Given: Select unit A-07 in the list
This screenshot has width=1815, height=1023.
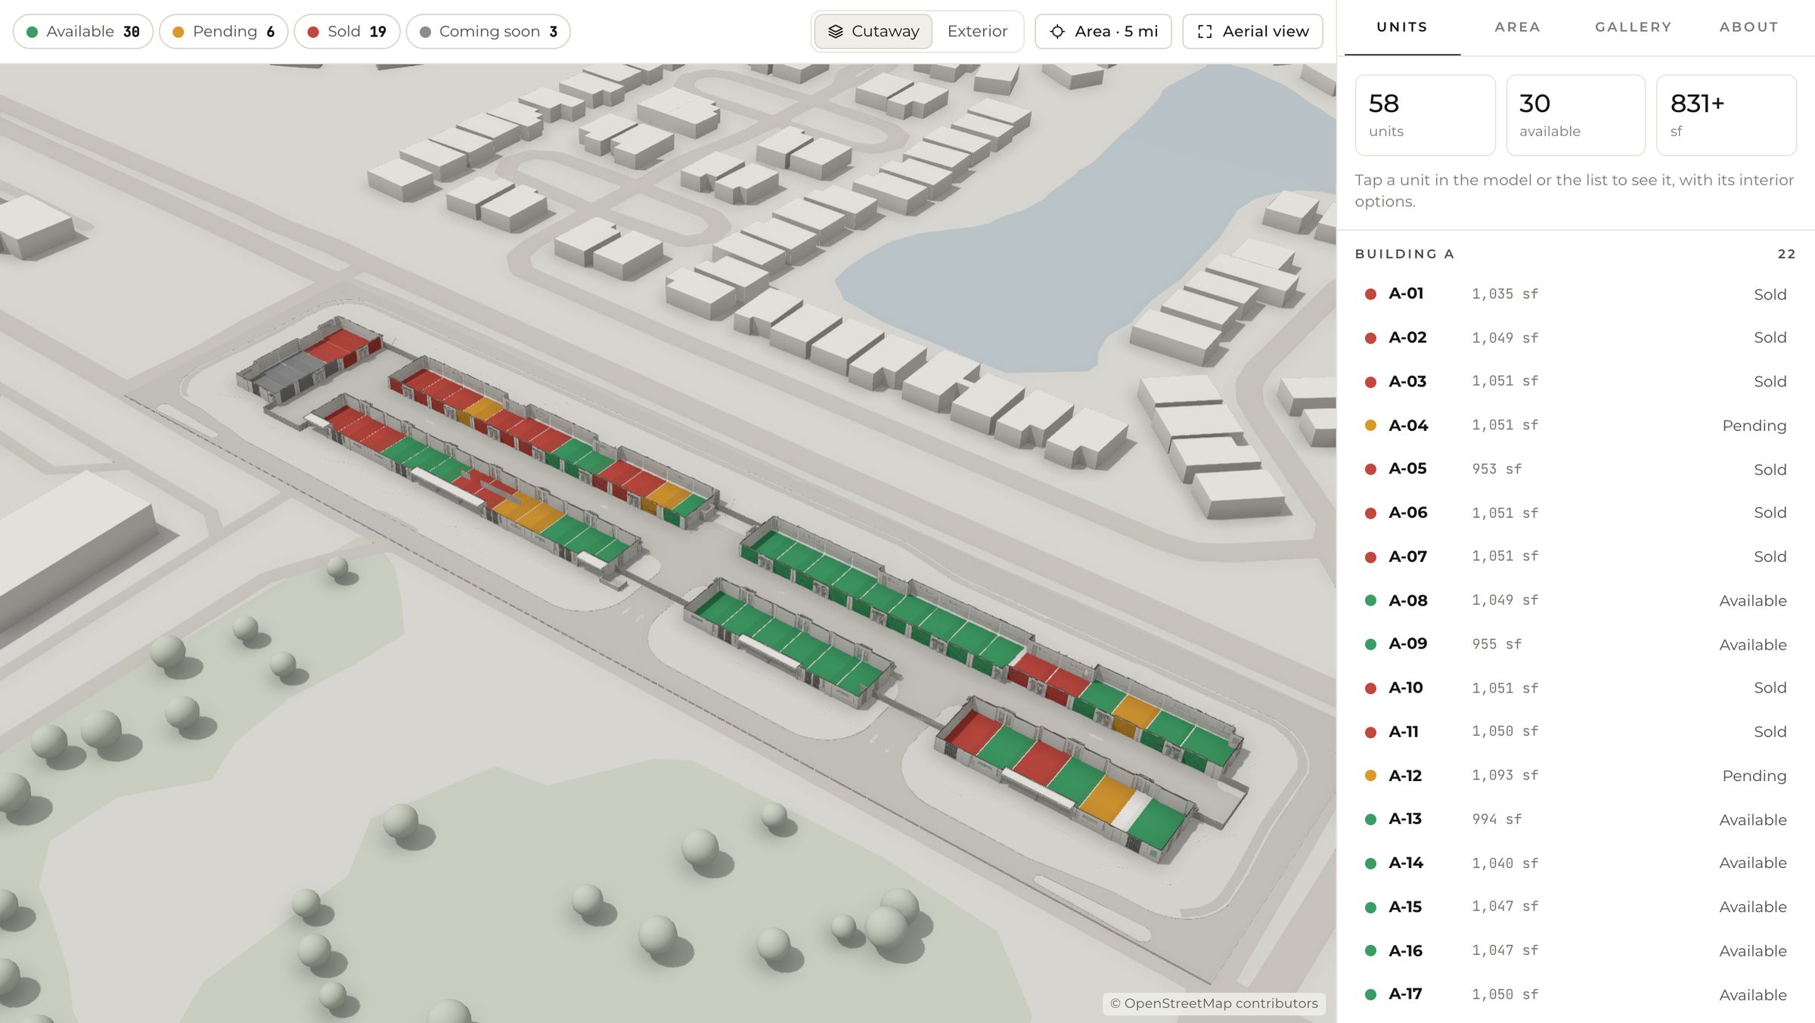Looking at the screenshot, I should point(1575,556).
